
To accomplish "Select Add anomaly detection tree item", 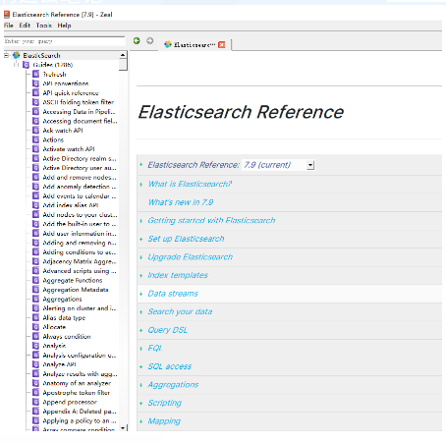I will click(x=80, y=187).
